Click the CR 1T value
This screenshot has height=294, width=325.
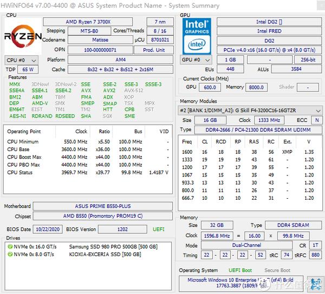pos(315,245)
